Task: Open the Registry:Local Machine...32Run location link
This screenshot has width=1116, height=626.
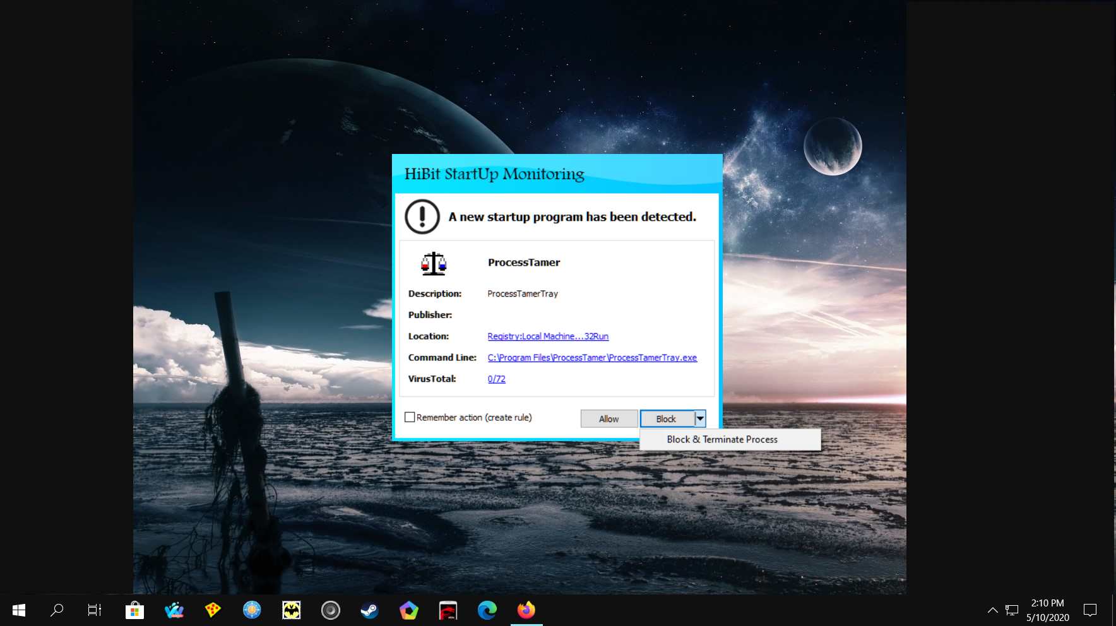Action: pyautogui.click(x=548, y=336)
